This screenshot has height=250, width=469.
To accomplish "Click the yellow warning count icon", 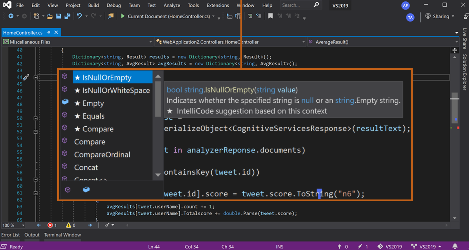I will (69, 225).
